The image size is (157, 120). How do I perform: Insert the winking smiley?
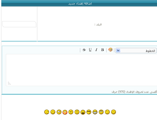[107, 112]
